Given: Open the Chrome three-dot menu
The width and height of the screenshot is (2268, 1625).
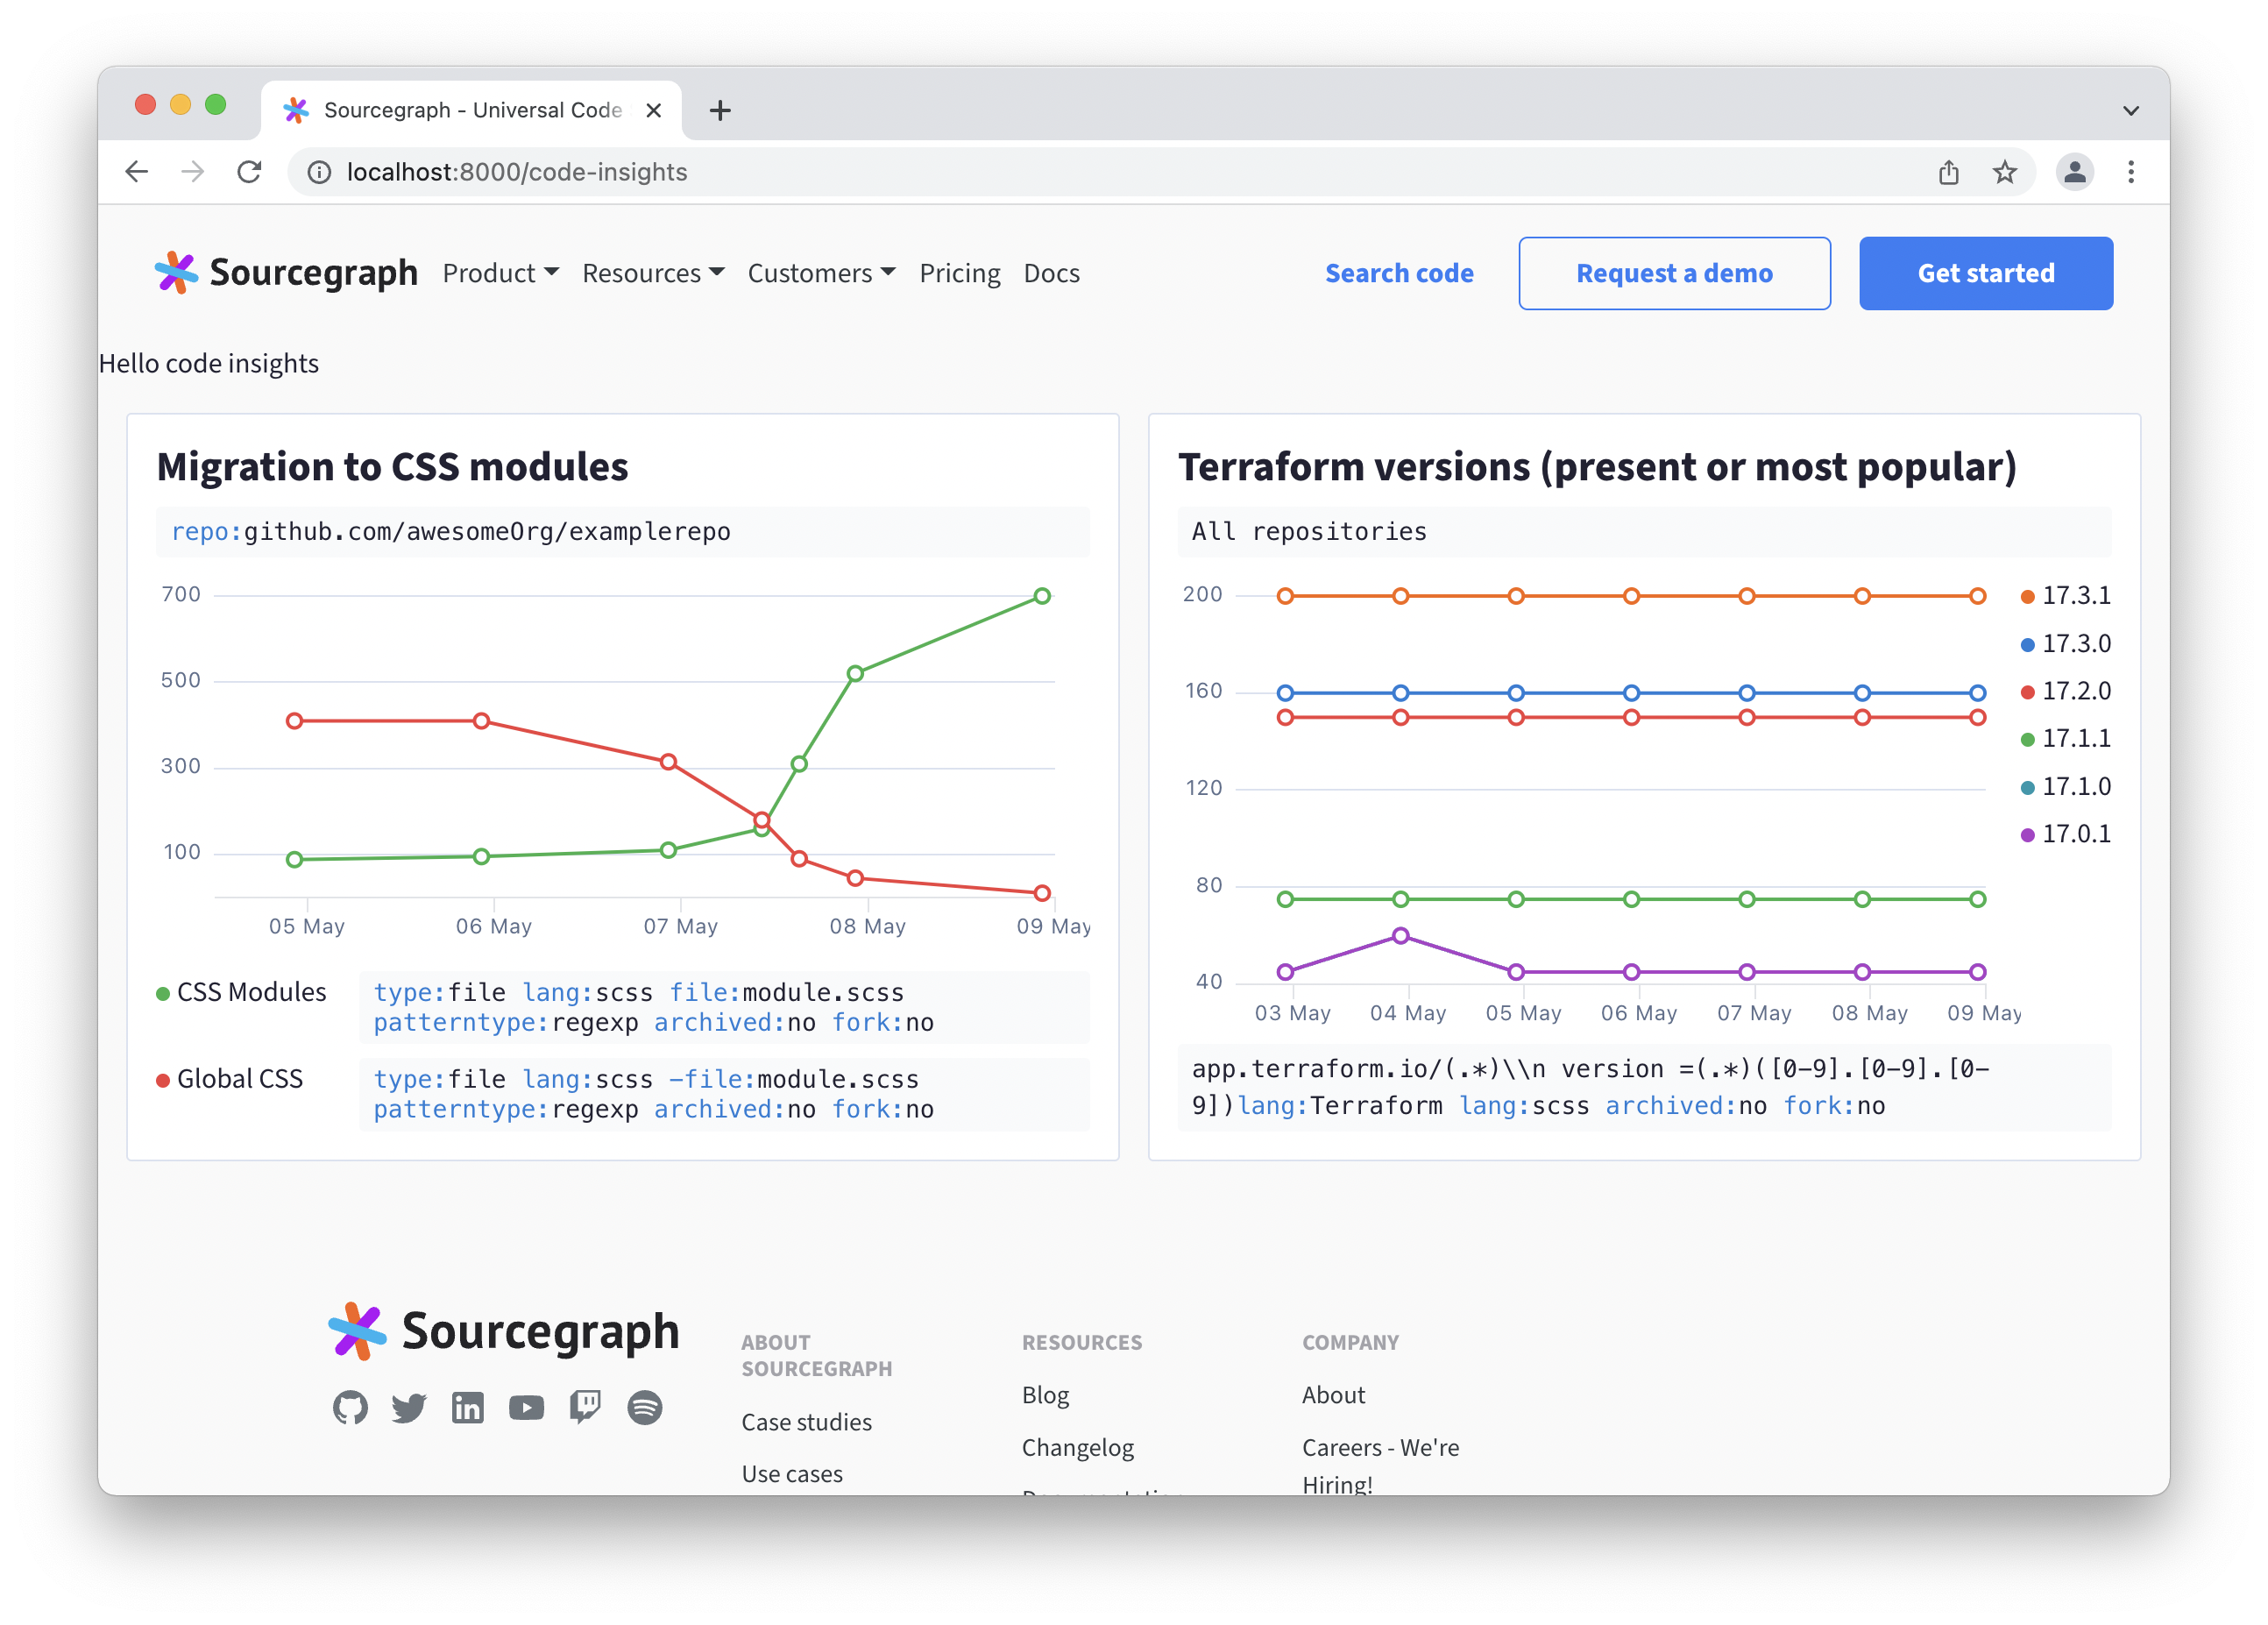Looking at the screenshot, I should point(2131,172).
